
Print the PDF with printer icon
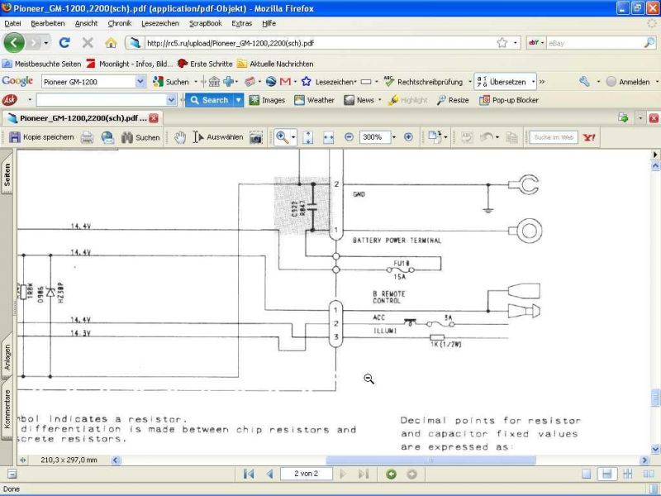(x=88, y=137)
